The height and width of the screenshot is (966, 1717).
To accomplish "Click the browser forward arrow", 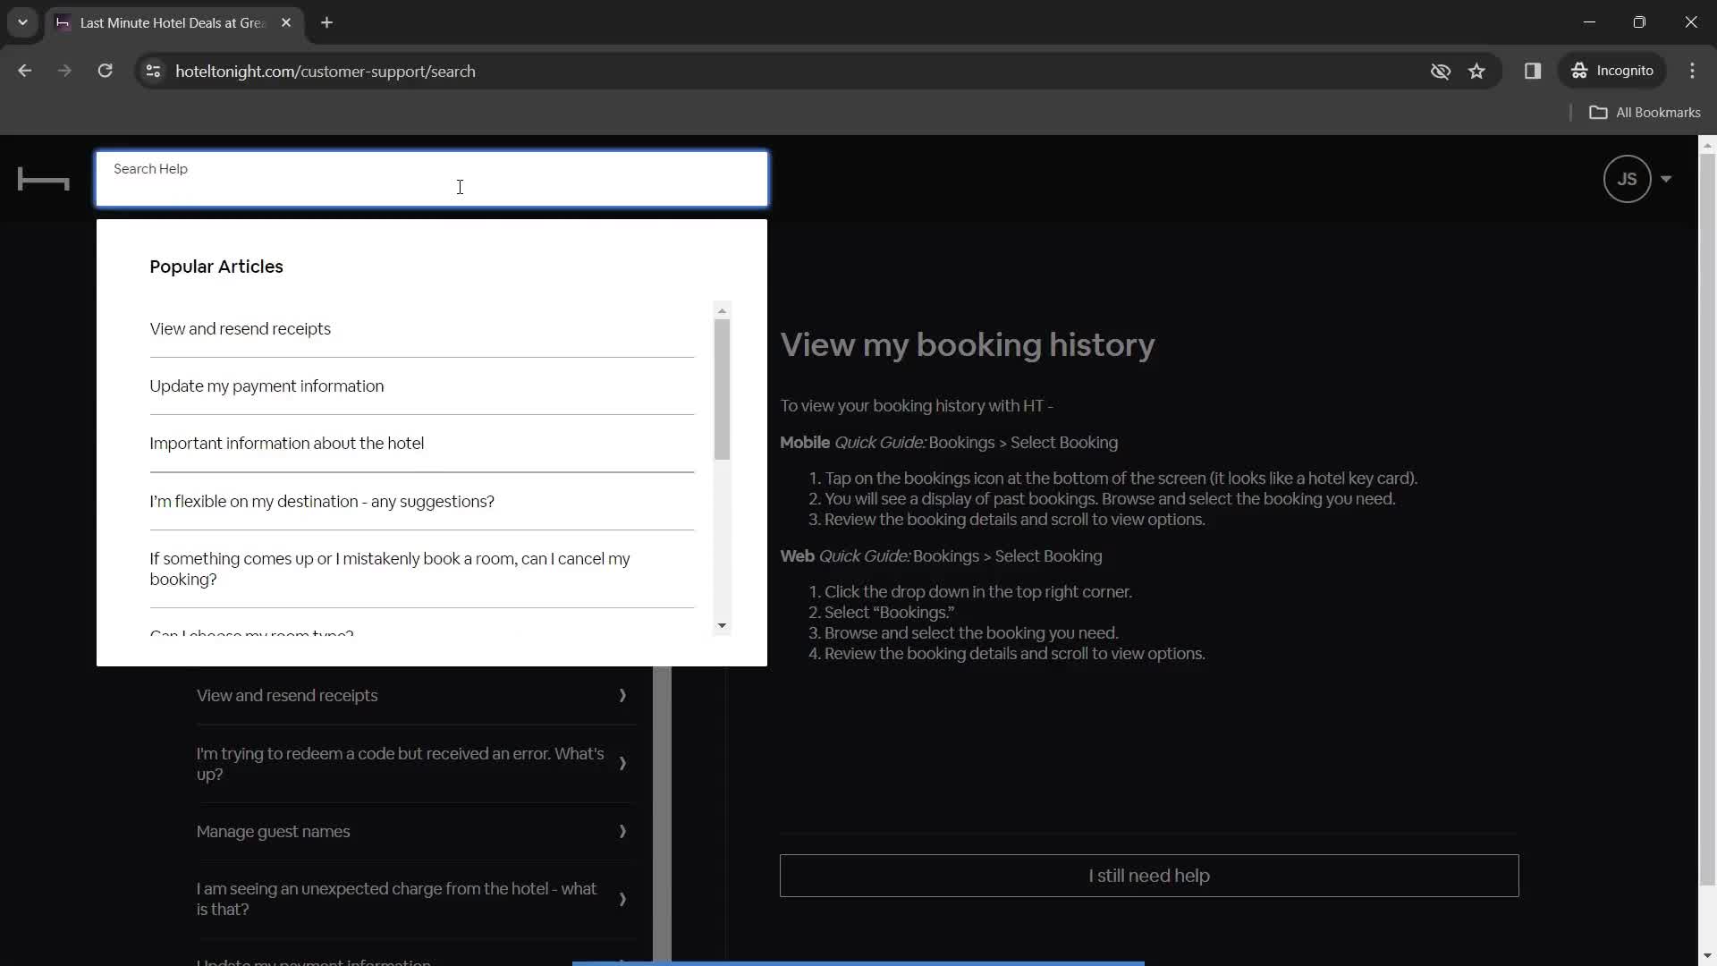I will pyautogui.click(x=64, y=71).
